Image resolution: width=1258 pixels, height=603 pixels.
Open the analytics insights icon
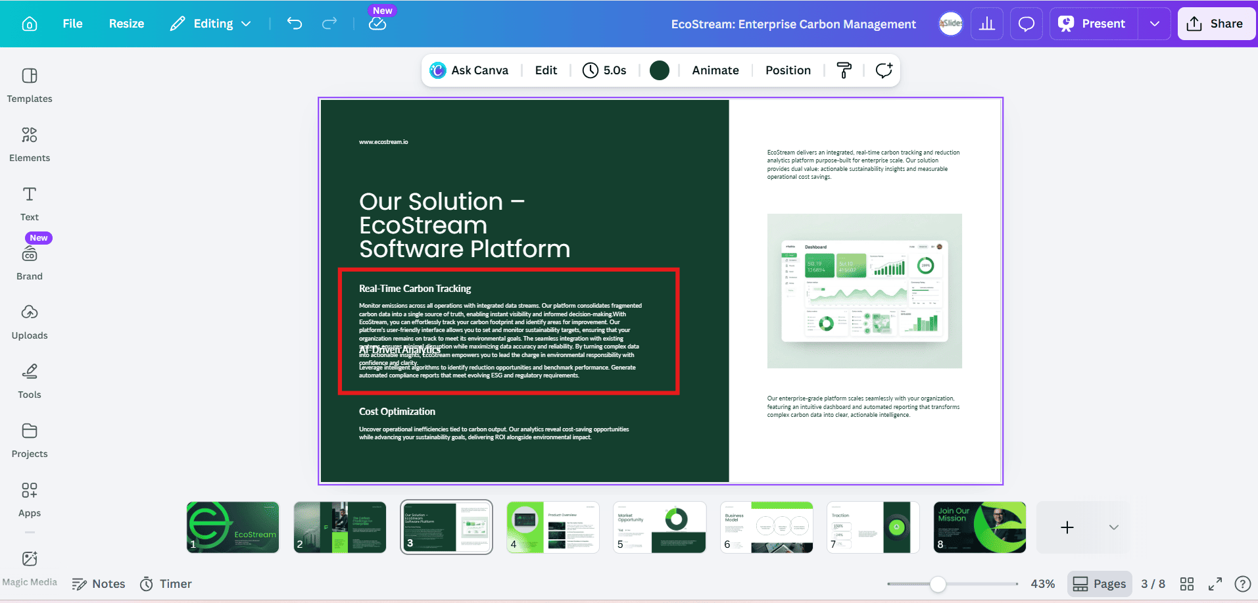[x=987, y=24]
